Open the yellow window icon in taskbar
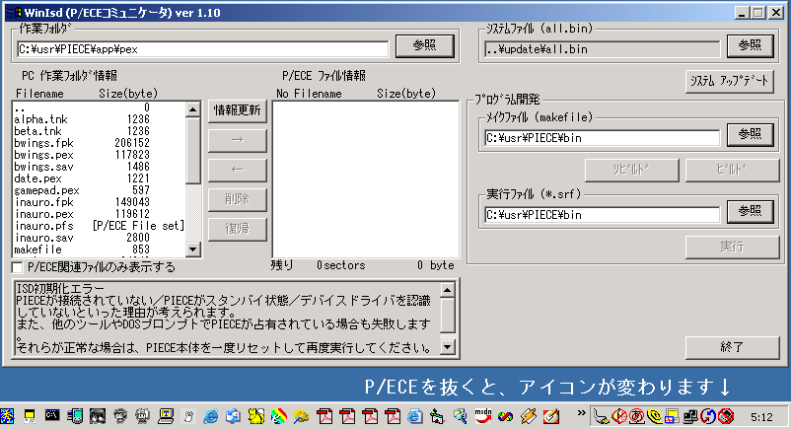Viewport: 791px width, 429px height. pyautogui.click(x=30, y=416)
